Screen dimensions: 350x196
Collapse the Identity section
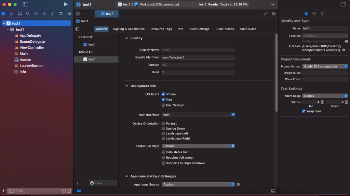pos(126,38)
